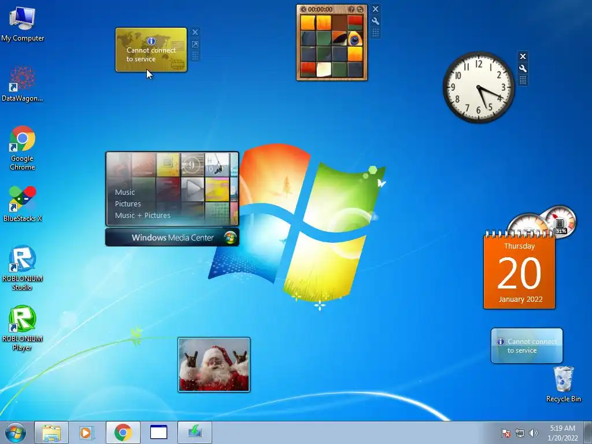The height and width of the screenshot is (444, 592).
Task: Select the ROBLONIUM Player shortcut
Action: point(23,328)
